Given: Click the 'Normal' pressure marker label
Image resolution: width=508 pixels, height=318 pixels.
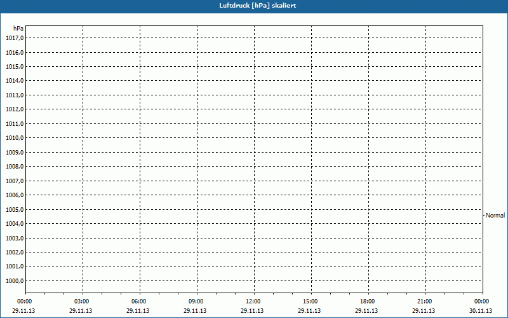Looking at the screenshot, I should coord(495,216).
